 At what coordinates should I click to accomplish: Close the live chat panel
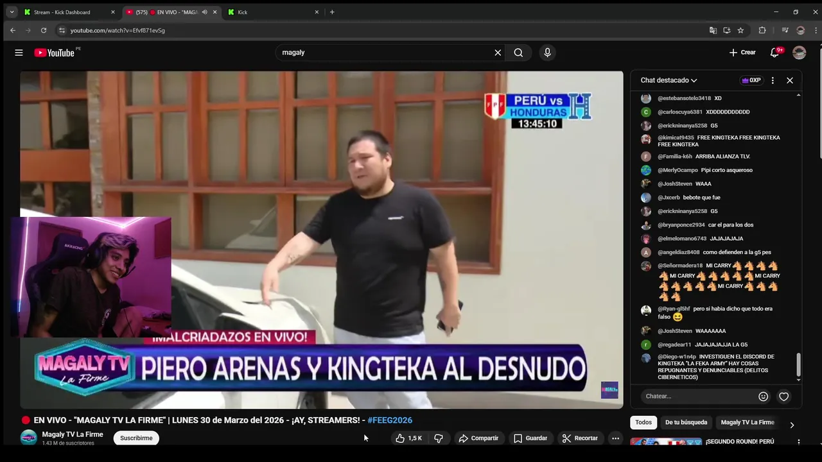tap(790, 80)
